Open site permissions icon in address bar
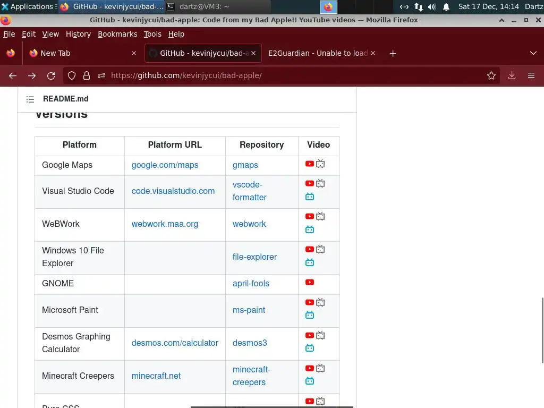Image resolution: width=544 pixels, height=408 pixels. click(x=101, y=75)
